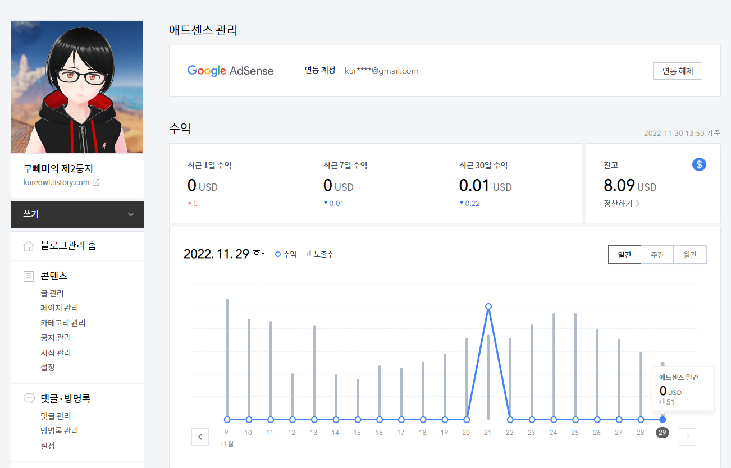Open 설정 under 댓글·방명록
This screenshot has height=468, width=731.
(x=48, y=446)
